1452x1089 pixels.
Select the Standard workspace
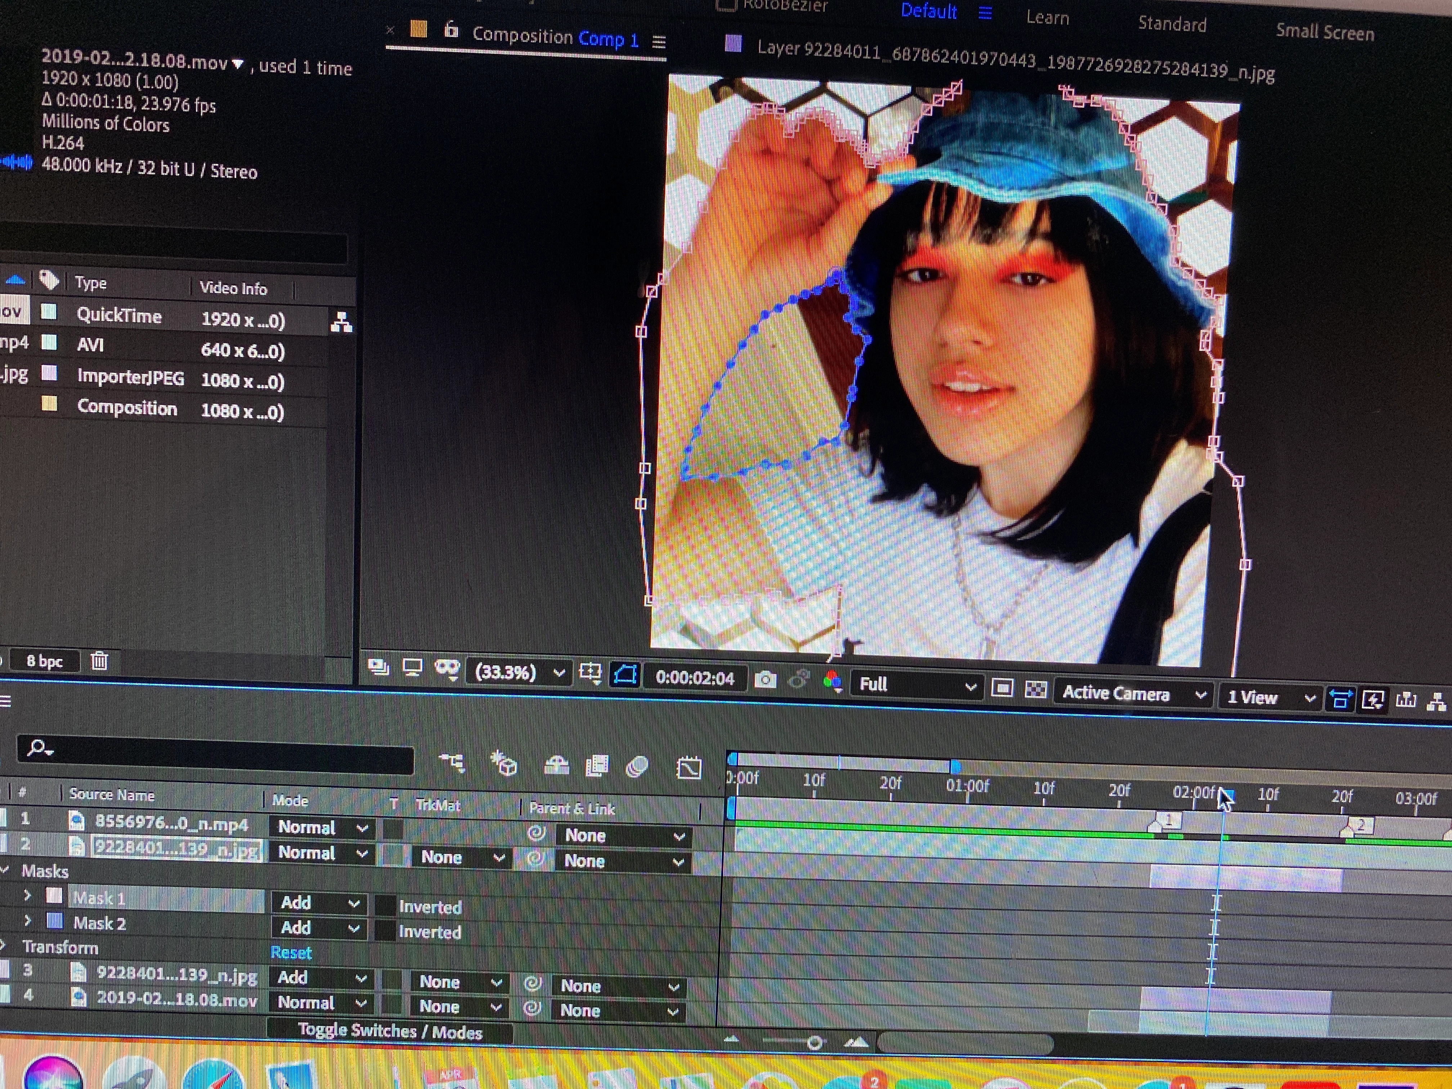tap(1172, 24)
